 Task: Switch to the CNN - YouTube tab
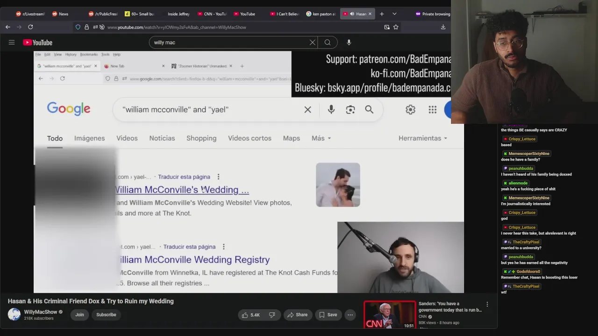(x=212, y=14)
